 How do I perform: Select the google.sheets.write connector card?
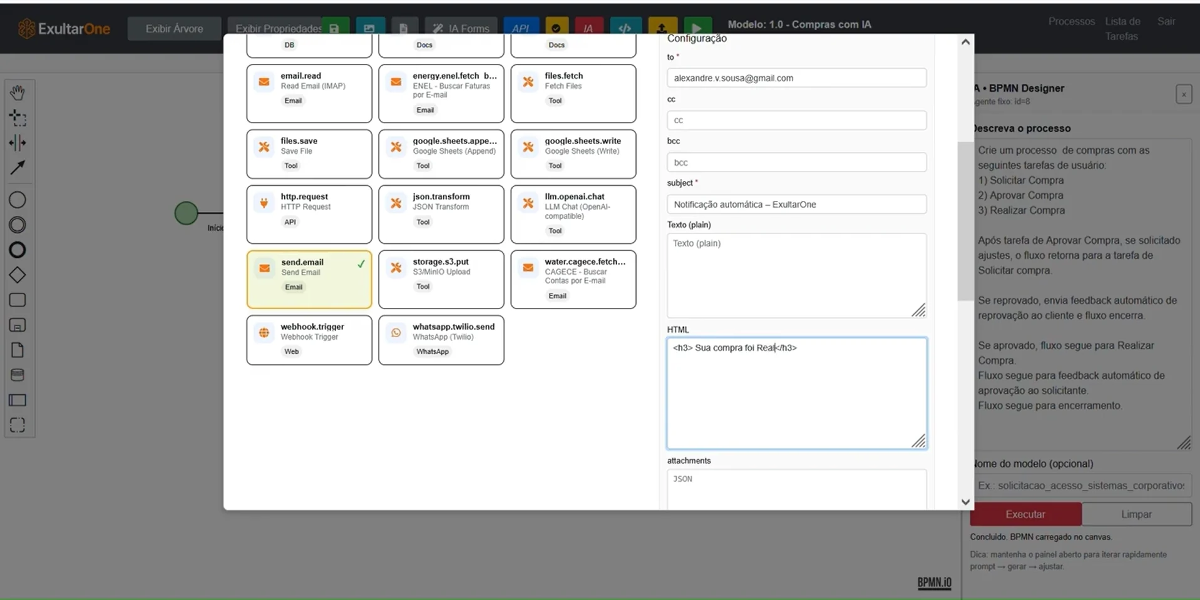coord(573,154)
